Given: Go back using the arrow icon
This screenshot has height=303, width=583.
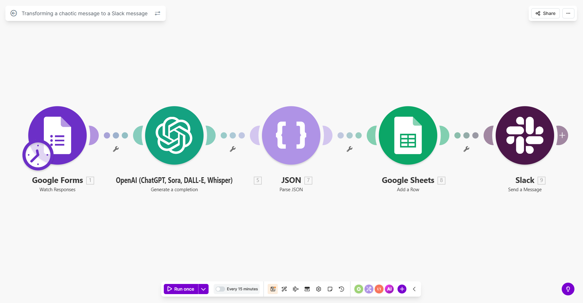Looking at the screenshot, I should (14, 13).
